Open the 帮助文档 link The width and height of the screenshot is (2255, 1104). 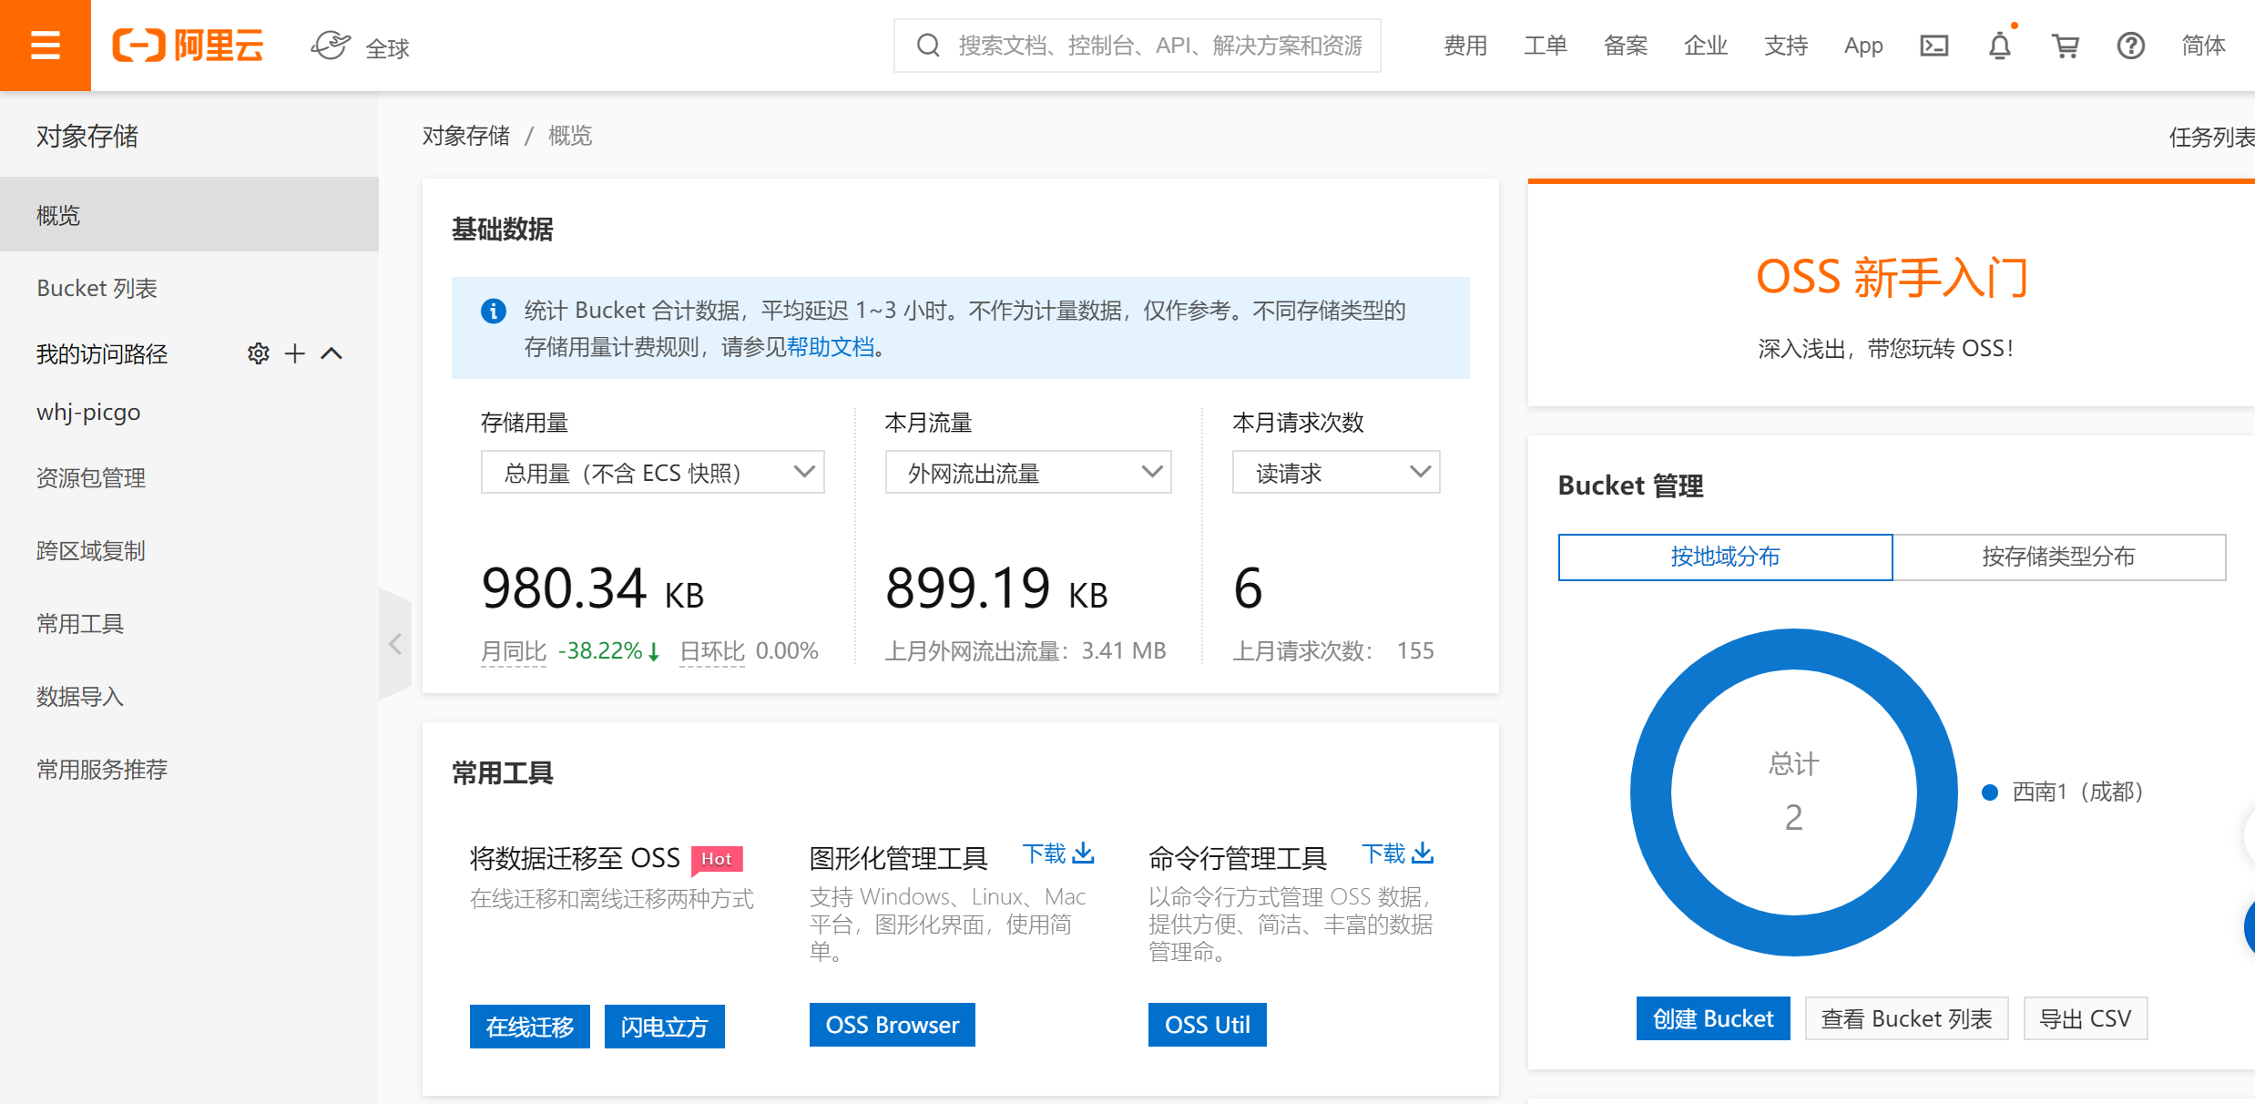830,347
